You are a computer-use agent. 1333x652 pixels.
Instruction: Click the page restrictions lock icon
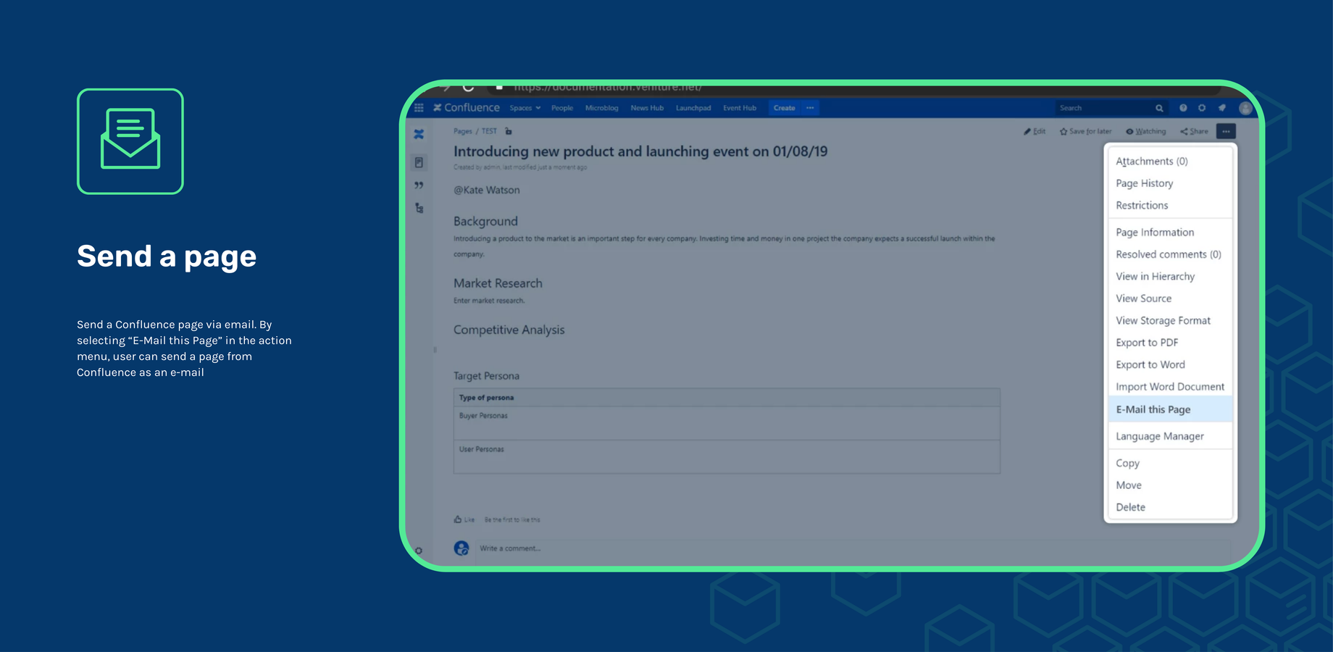coord(508,131)
